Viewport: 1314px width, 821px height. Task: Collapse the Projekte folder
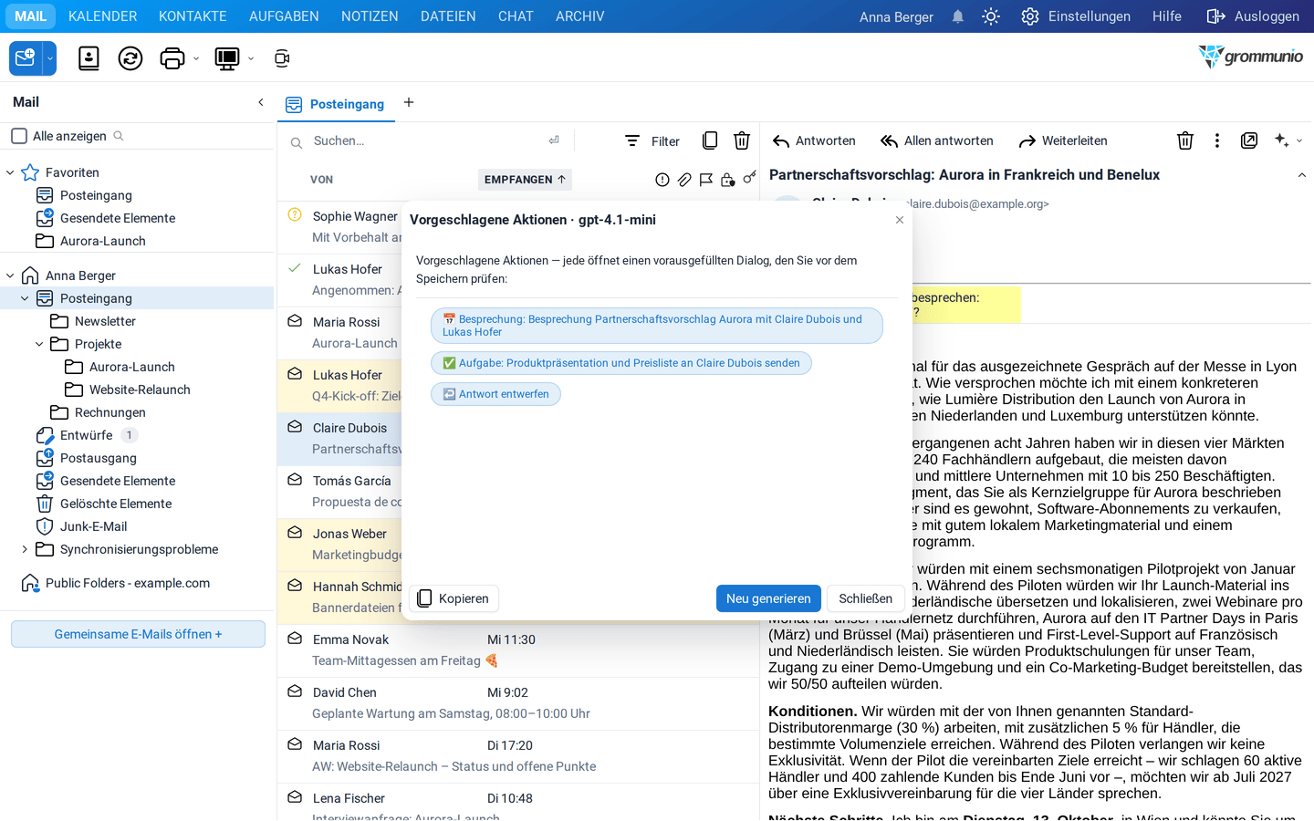(x=39, y=344)
